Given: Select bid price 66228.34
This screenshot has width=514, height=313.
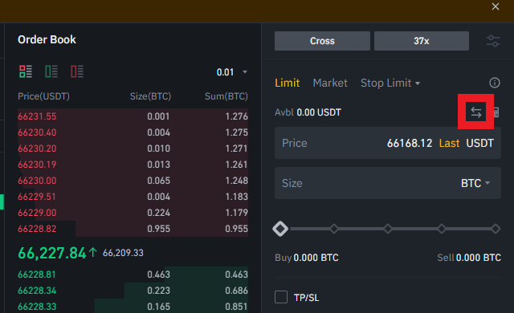Looking at the screenshot, I should click(37, 291).
